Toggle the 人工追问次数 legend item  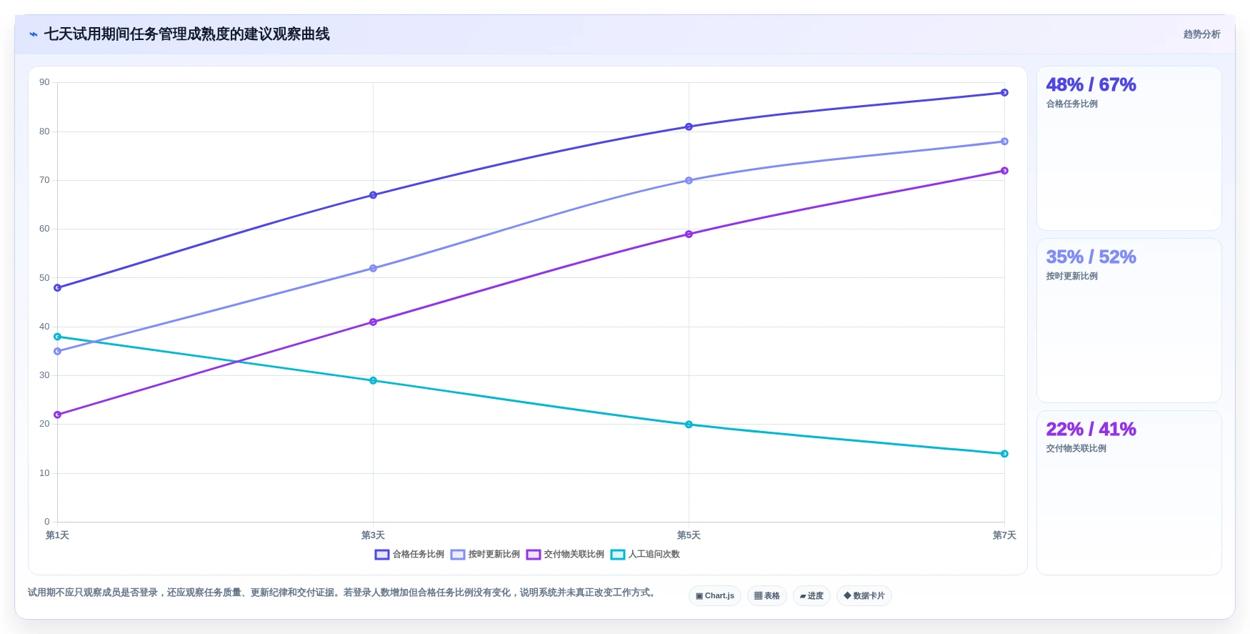[x=645, y=555]
